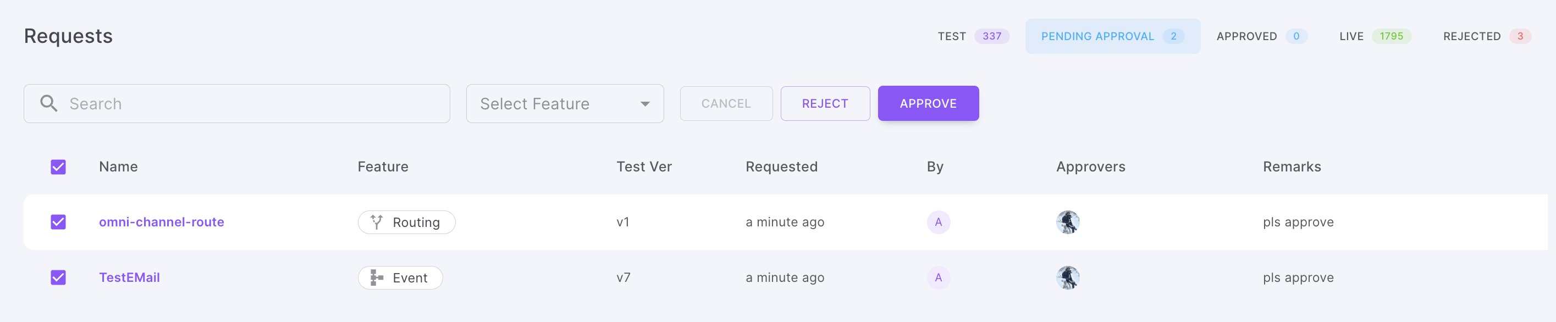The height and width of the screenshot is (322, 1556).
Task: Focus the Search input field
Action: (x=253, y=104)
